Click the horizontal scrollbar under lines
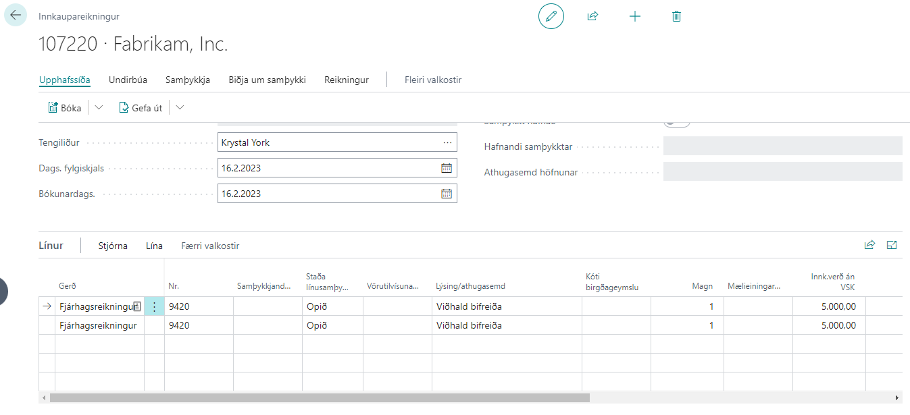This screenshot has width=910, height=415. pyautogui.click(x=319, y=398)
